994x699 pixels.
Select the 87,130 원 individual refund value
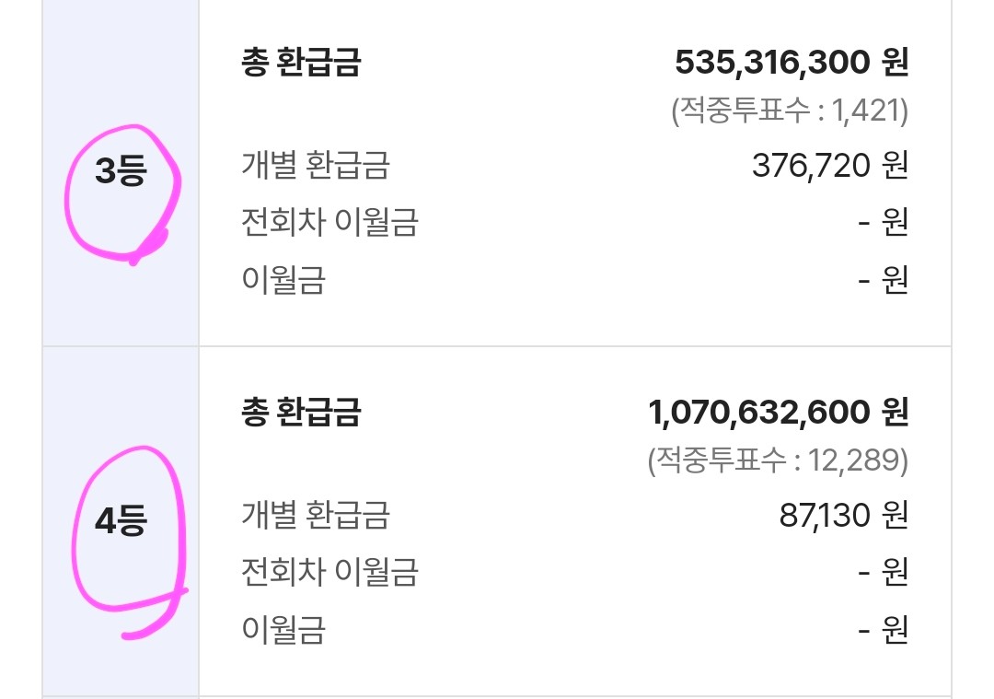coord(844,515)
